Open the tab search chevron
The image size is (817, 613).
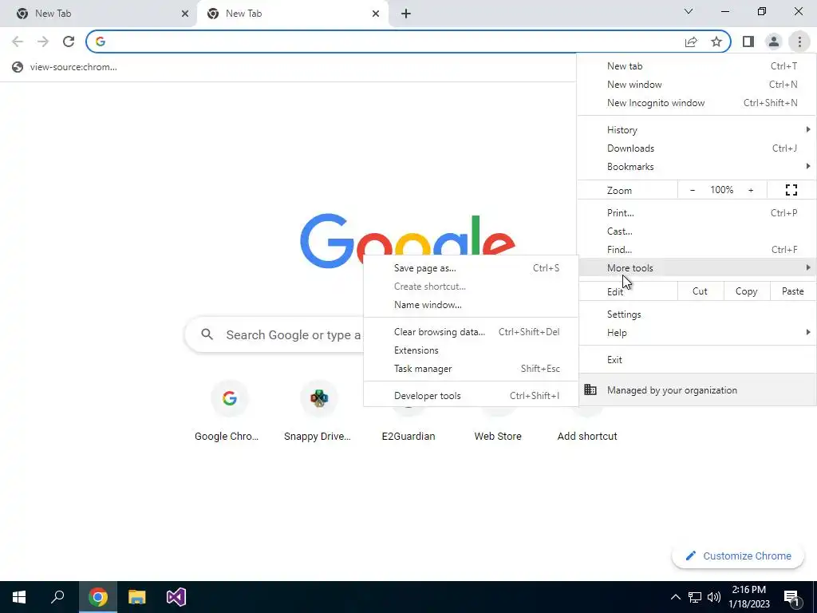(x=689, y=11)
